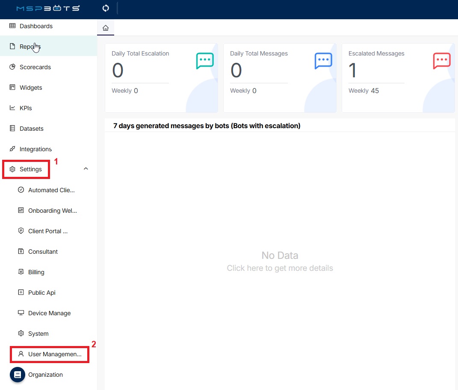
Task: Open the Public Api settings page
Action: [x=41, y=293]
